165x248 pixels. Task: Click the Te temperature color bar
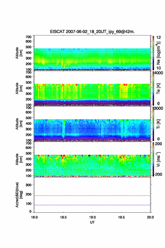pyautogui.click(x=153, y=88)
